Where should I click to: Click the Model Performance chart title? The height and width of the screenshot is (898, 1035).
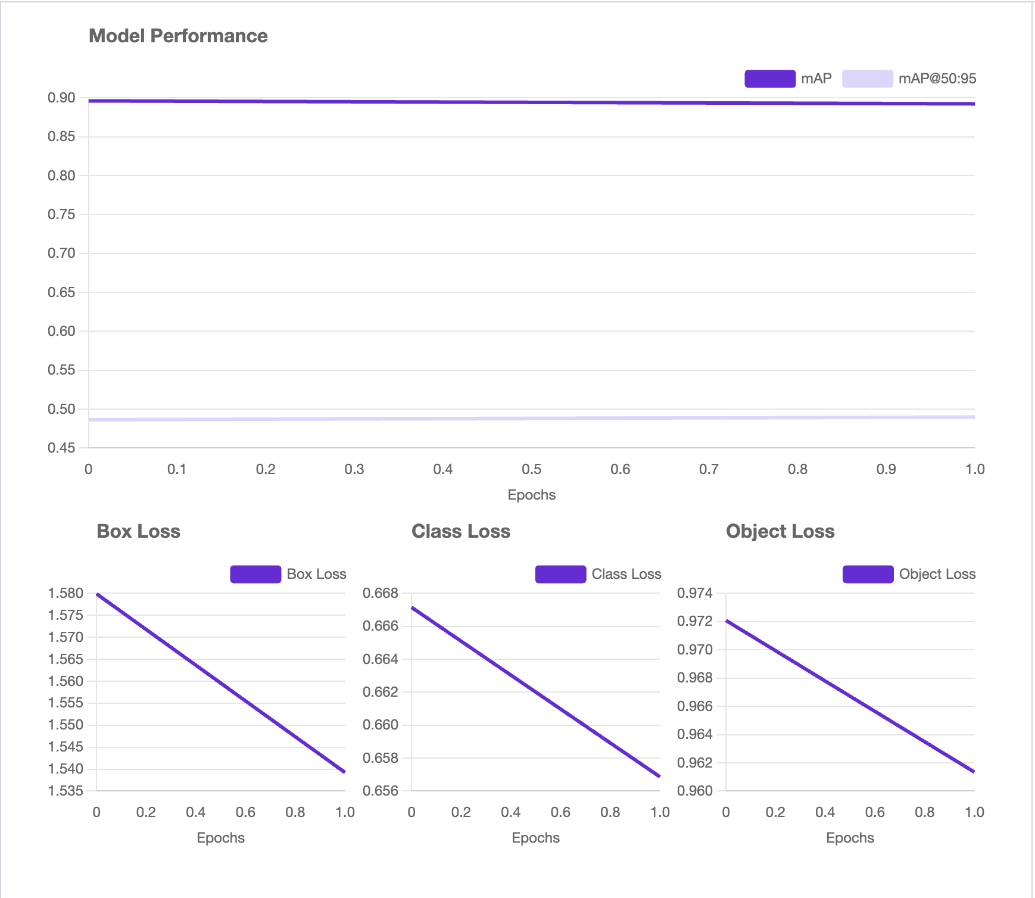pyautogui.click(x=178, y=36)
